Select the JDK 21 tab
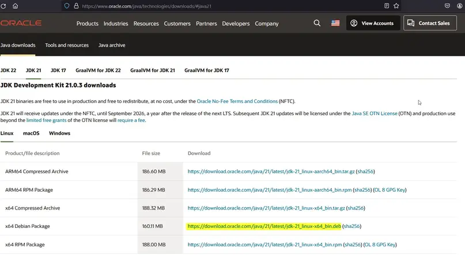 click(33, 70)
